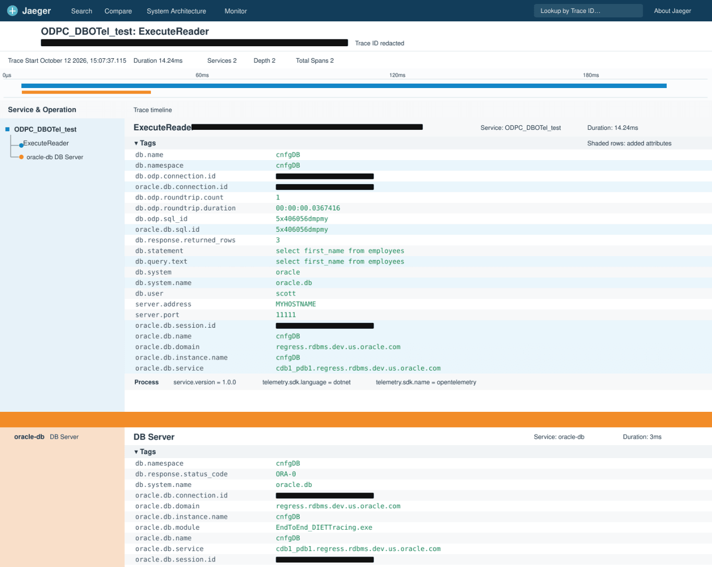
Task: Click server.address value MYHOSTNAME
Action: (296, 304)
